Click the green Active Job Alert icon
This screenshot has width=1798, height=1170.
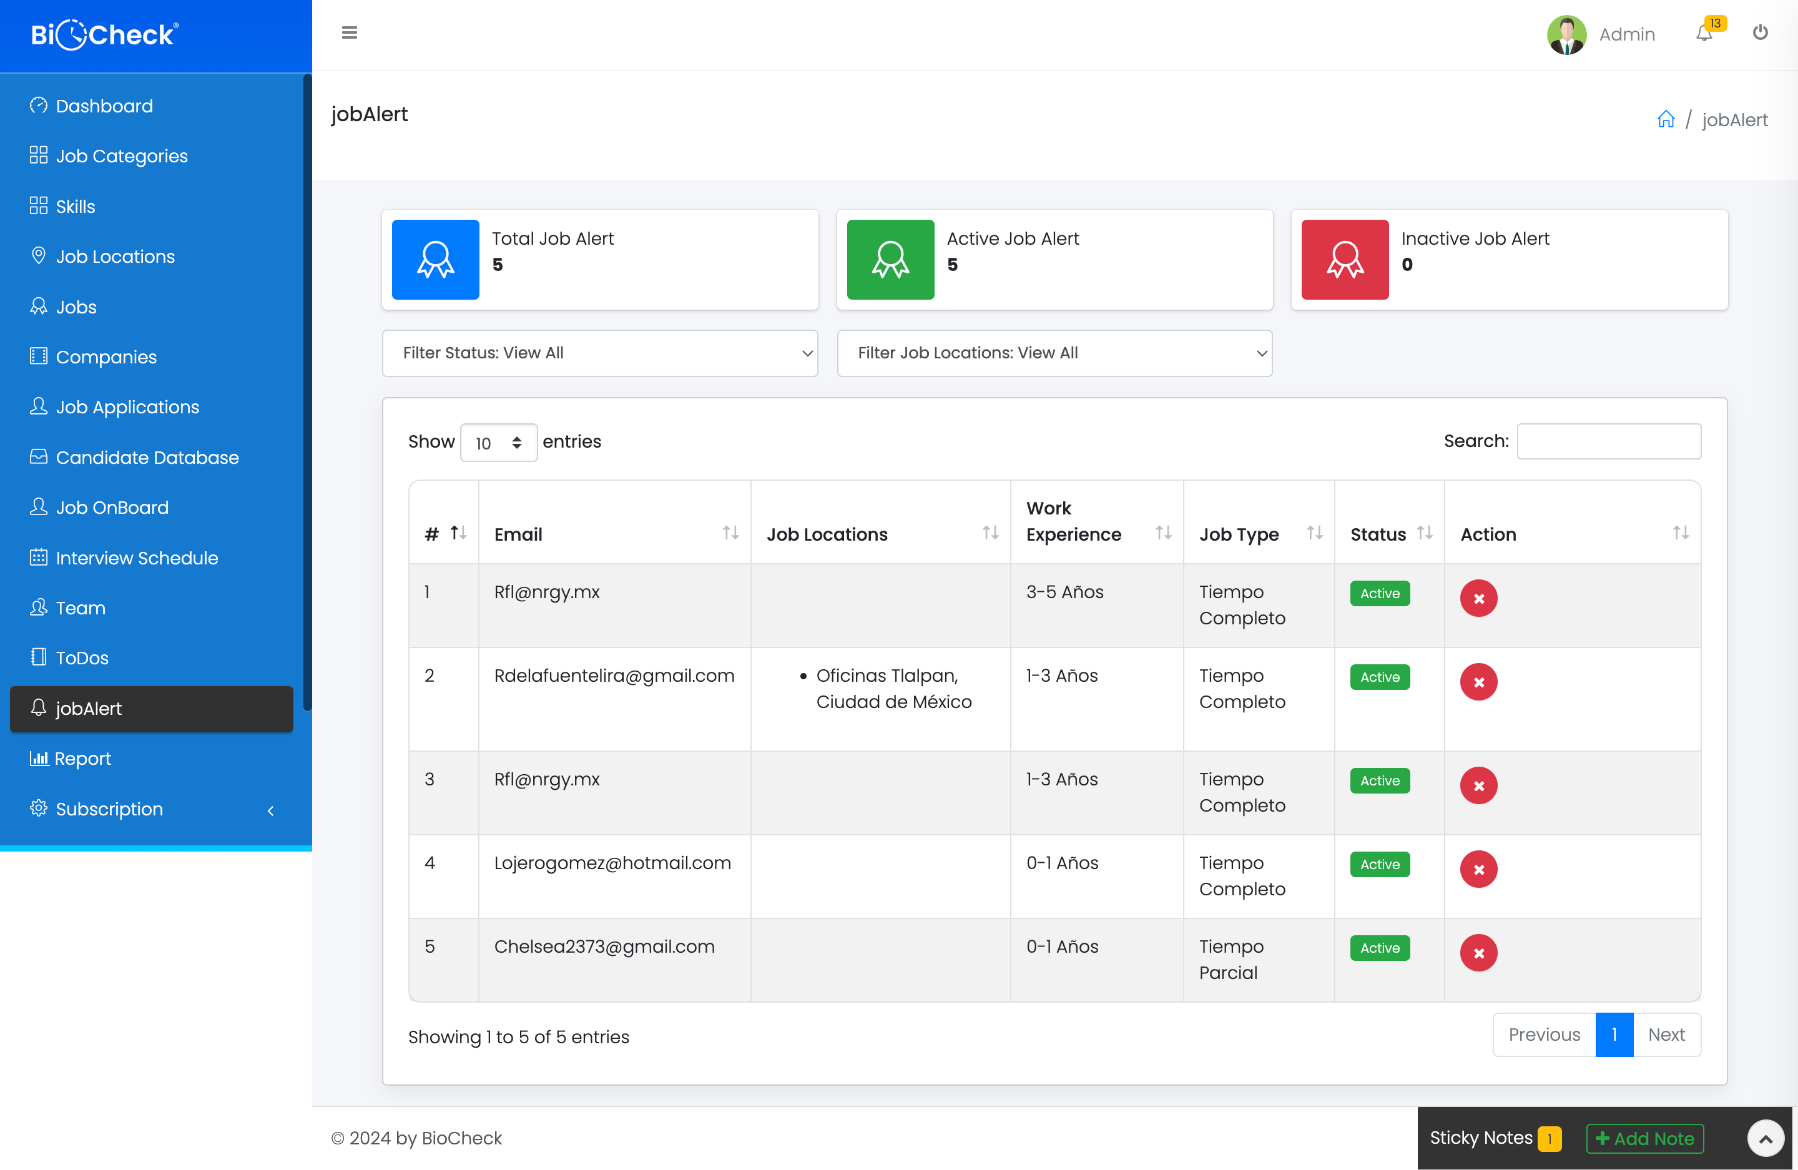pos(890,259)
